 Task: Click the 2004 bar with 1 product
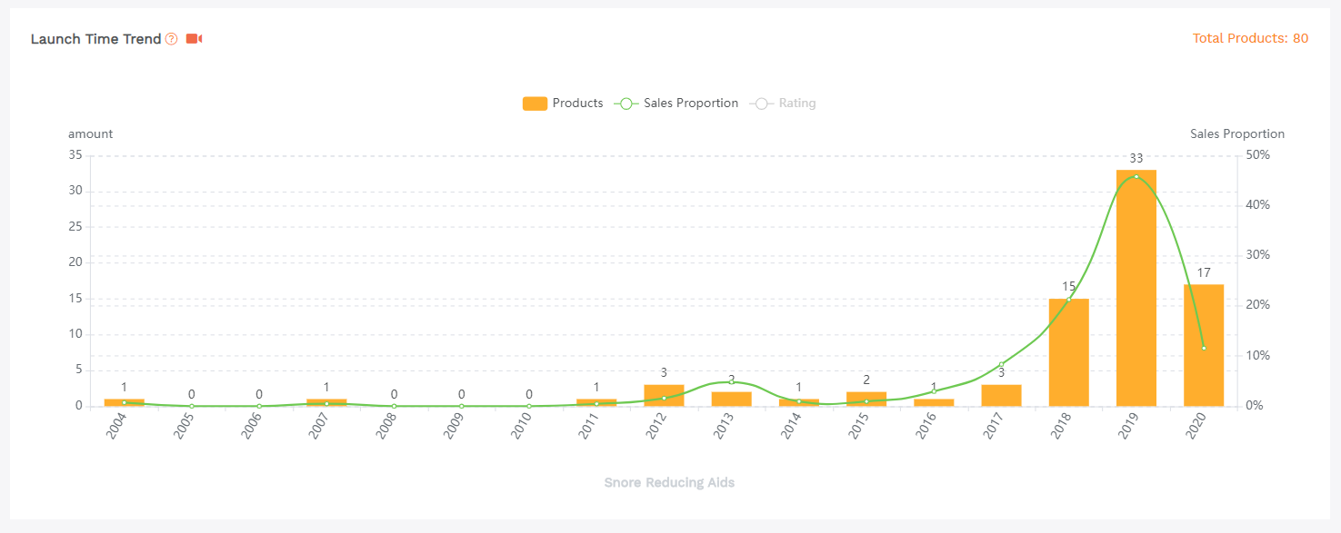coord(124,402)
